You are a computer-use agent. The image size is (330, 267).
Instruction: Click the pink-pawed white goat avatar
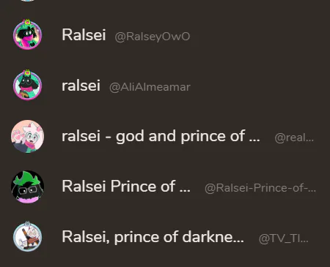point(27,136)
